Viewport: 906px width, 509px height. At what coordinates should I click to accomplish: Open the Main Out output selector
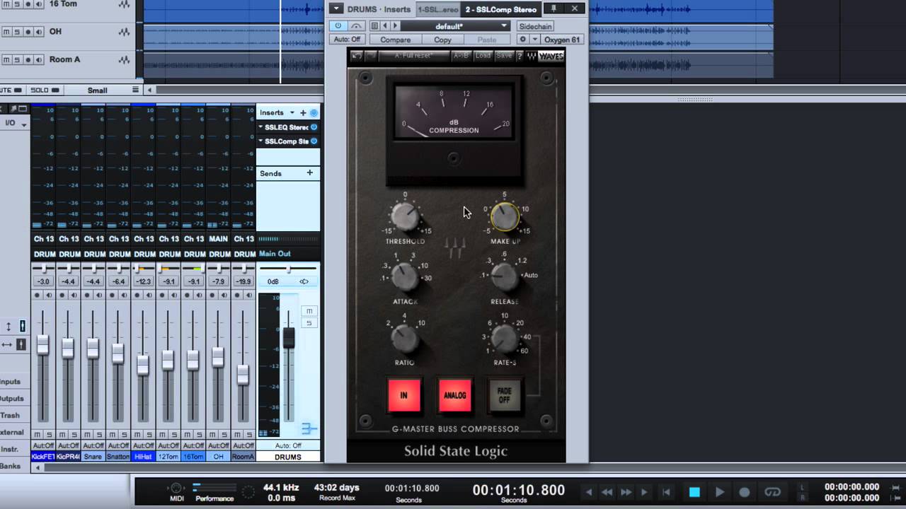point(288,254)
